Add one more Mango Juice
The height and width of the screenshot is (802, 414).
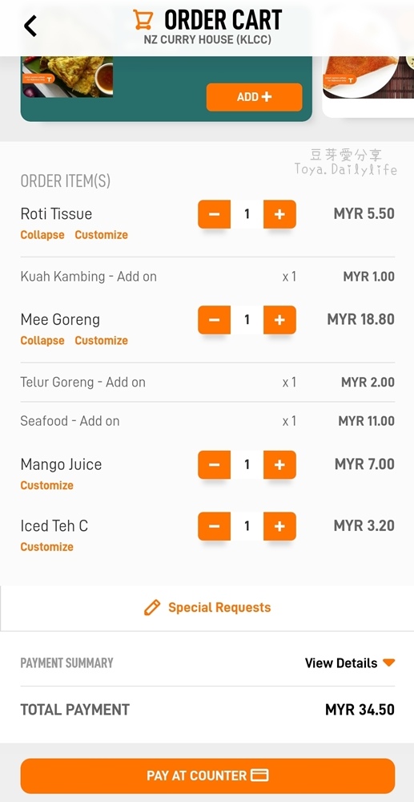(x=279, y=464)
